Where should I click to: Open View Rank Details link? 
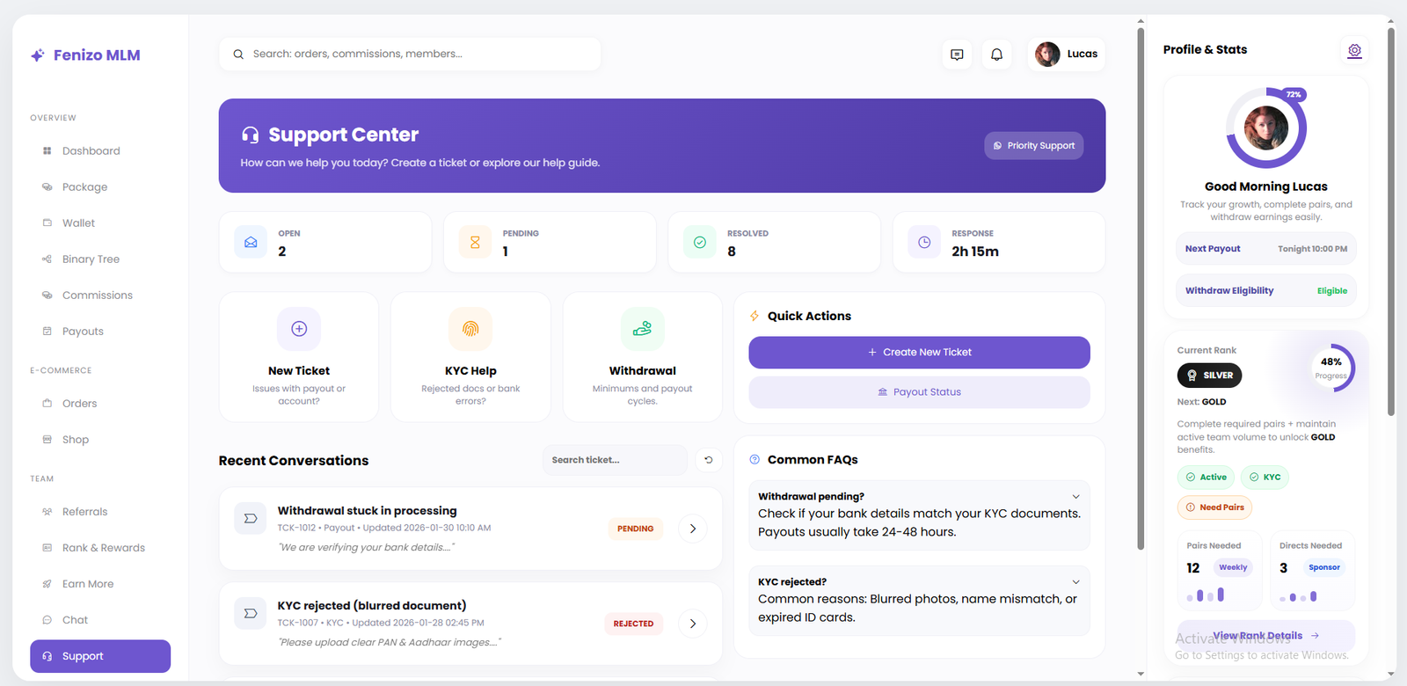coord(1265,635)
